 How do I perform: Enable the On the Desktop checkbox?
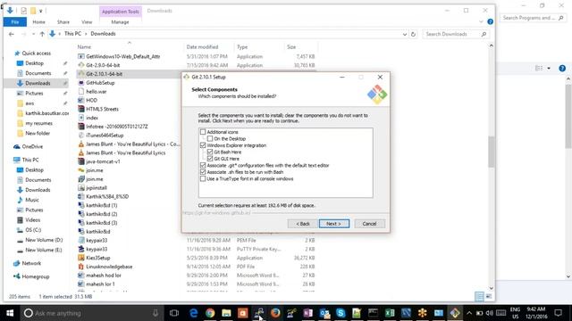[x=210, y=139]
